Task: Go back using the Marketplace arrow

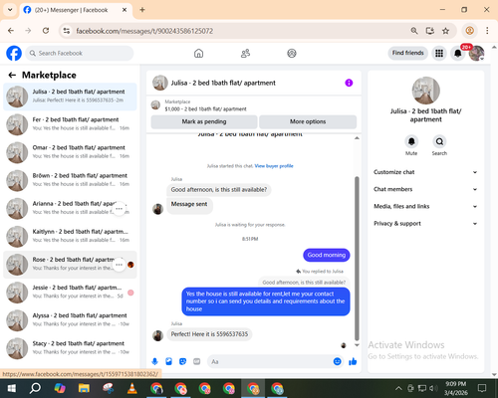Action: tap(12, 75)
